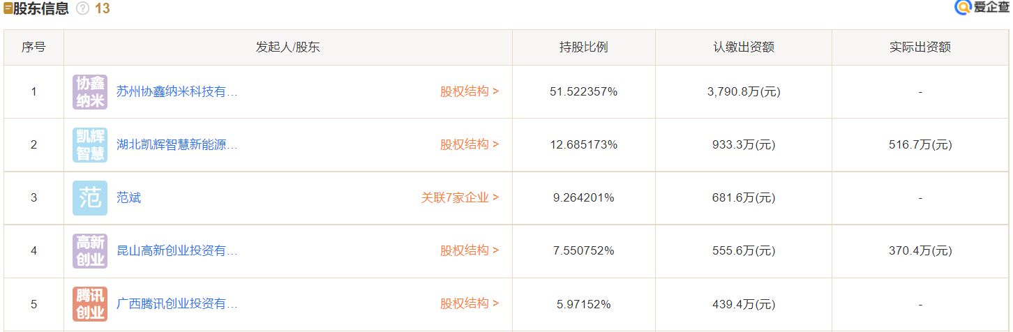Viewport: 1013px width, 332px height.
Task: Click the help question mark icon
Action: [82, 9]
